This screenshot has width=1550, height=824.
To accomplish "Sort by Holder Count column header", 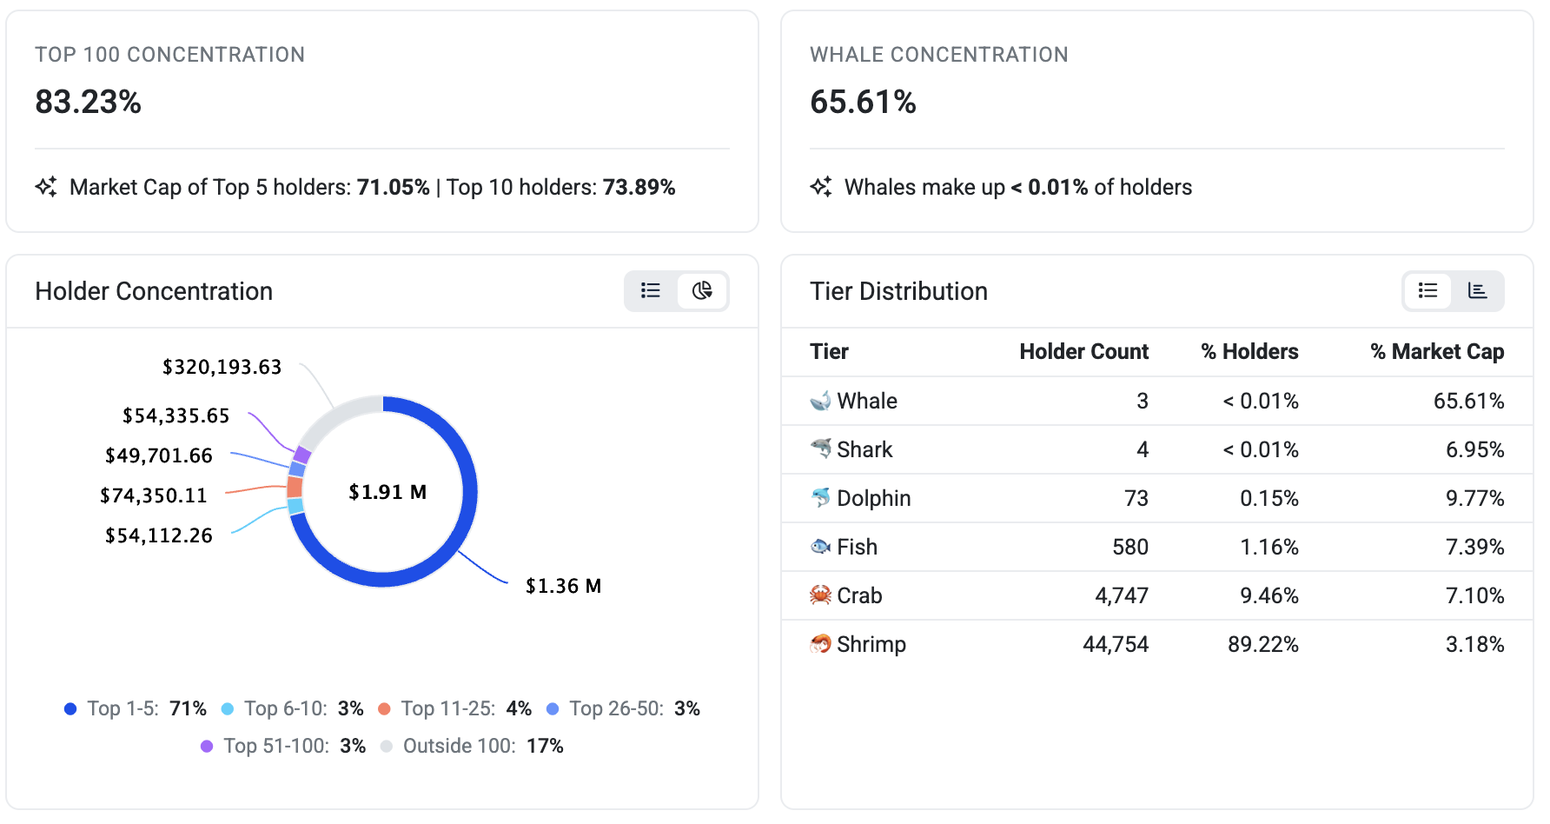I will [x=1083, y=351].
